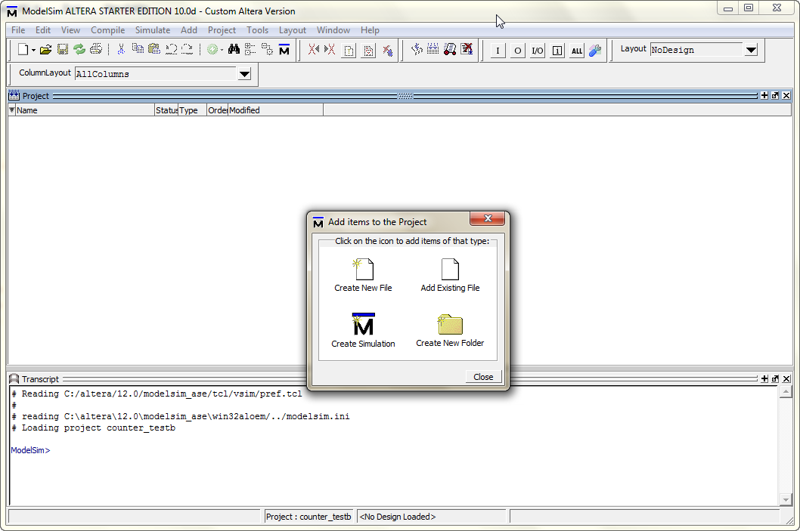800x531 pixels.
Task: Click the ColumnLayout AllColumns text field
Action: coord(156,74)
